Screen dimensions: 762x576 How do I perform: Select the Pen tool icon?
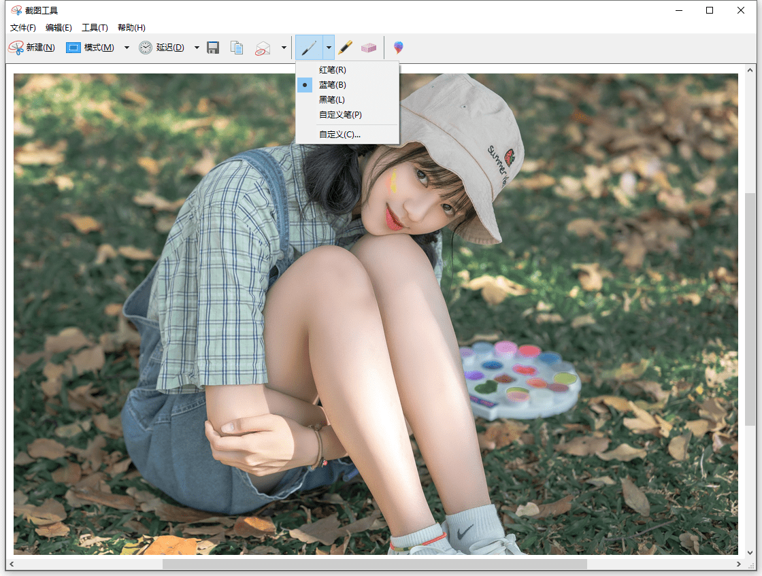tap(309, 48)
